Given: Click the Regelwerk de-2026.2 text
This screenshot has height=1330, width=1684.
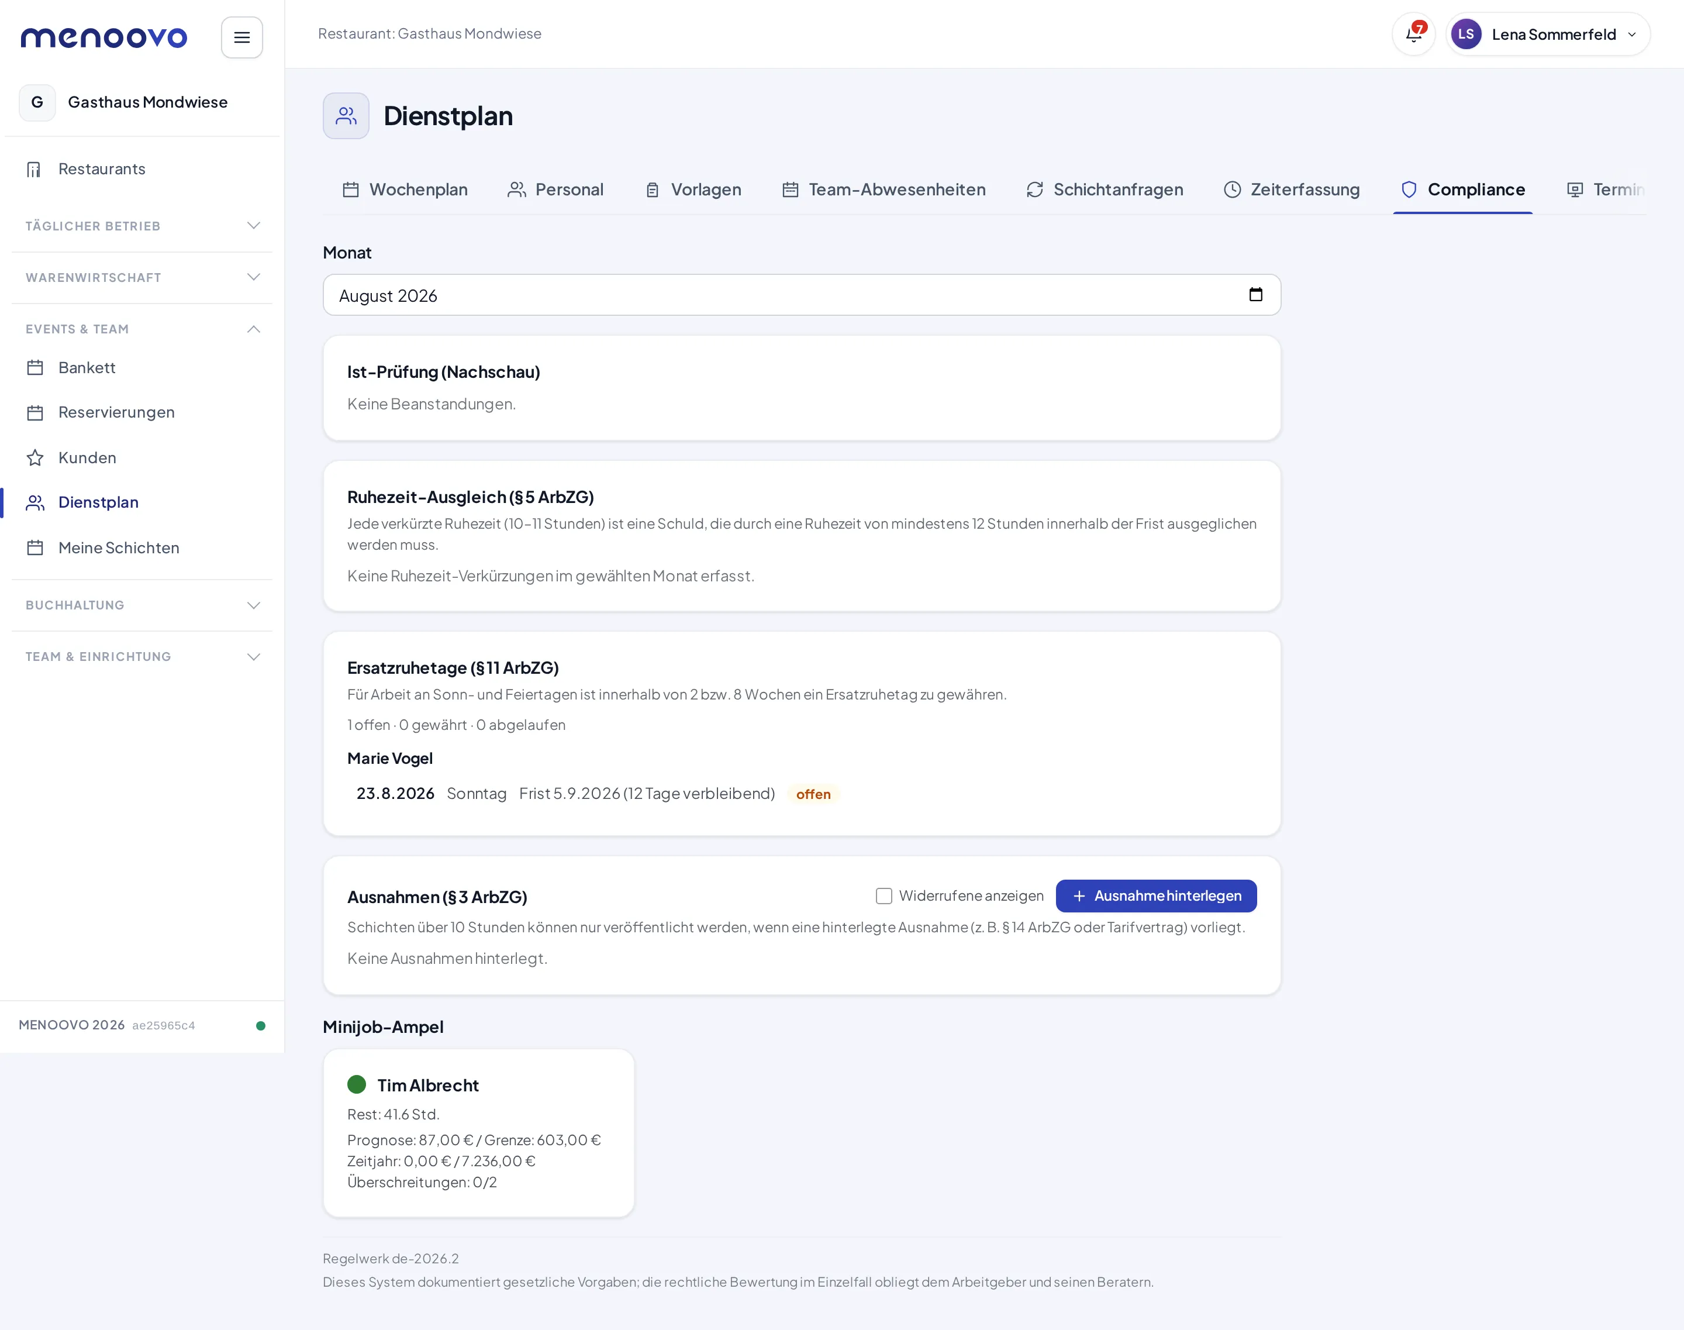Looking at the screenshot, I should pyautogui.click(x=391, y=1259).
